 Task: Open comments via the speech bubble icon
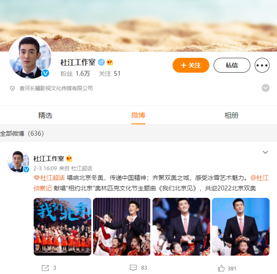pyautogui.click(x=133, y=268)
